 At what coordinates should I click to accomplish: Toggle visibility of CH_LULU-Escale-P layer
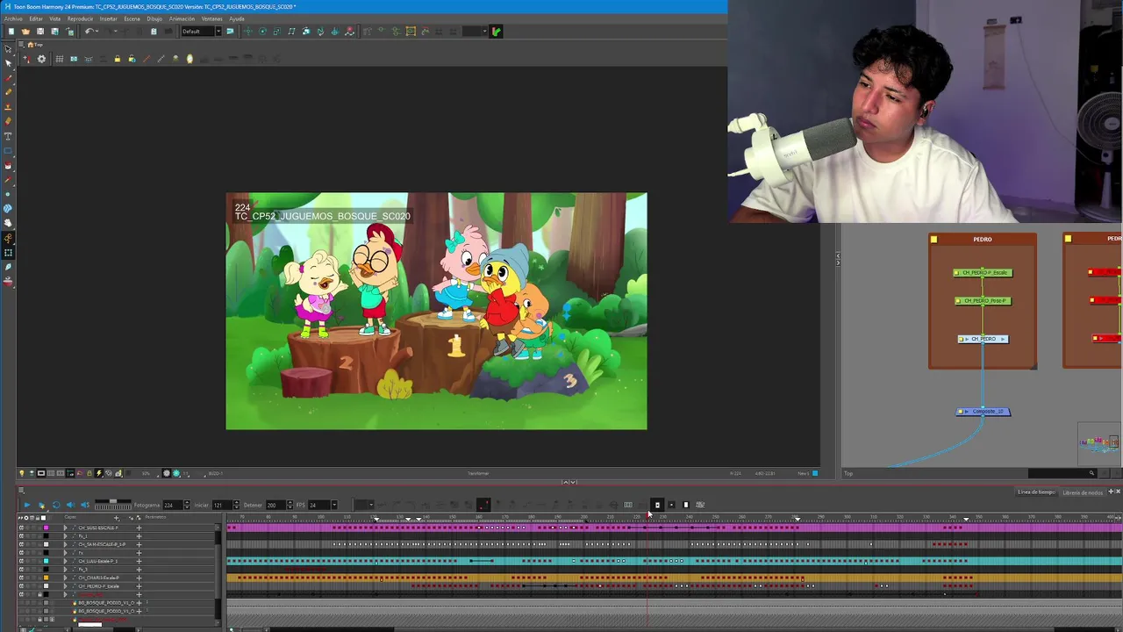tap(21, 561)
